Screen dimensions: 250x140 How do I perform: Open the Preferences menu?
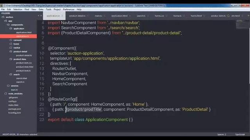pos(69,9)
